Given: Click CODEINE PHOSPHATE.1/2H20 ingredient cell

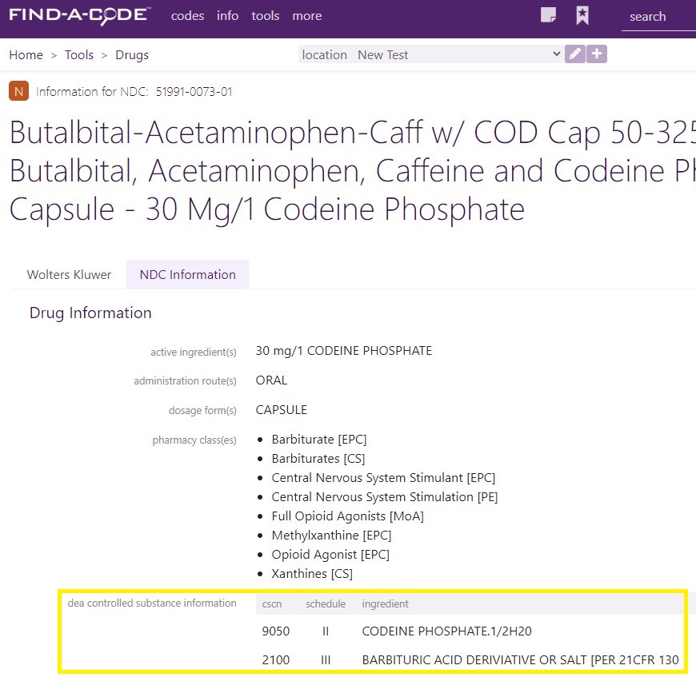Looking at the screenshot, I should pyautogui.click(x=446, y=631).
